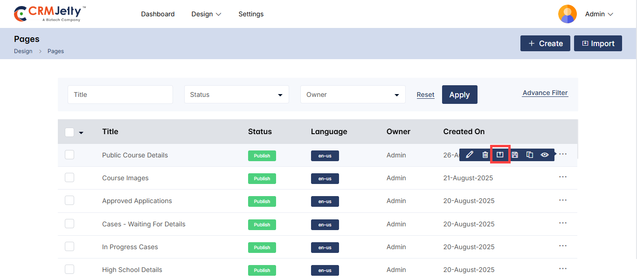The image size is (637, 279).
Task: Click the duplicate page icon in row actions
Action: pyautogui.click(x=530, y=155)
